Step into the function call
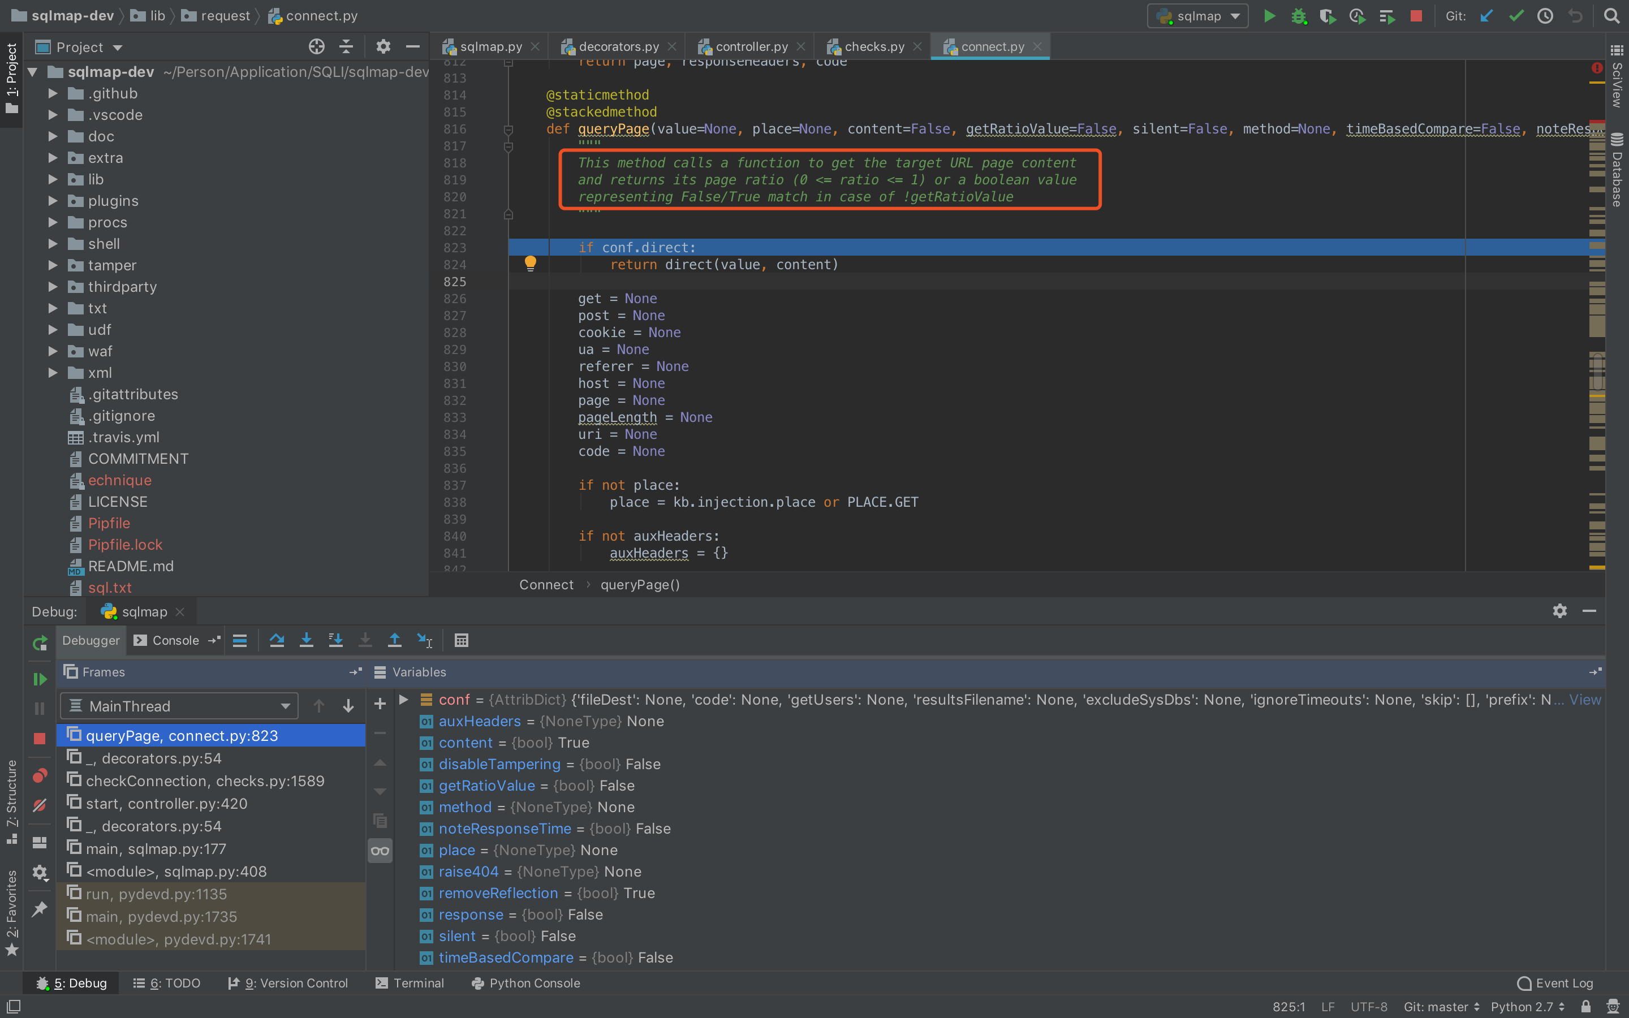The image size is (1629, 1018). tap(306, 640)
